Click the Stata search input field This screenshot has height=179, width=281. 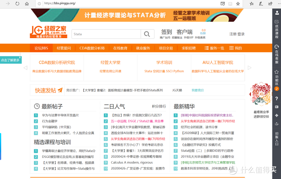(106, 34)
